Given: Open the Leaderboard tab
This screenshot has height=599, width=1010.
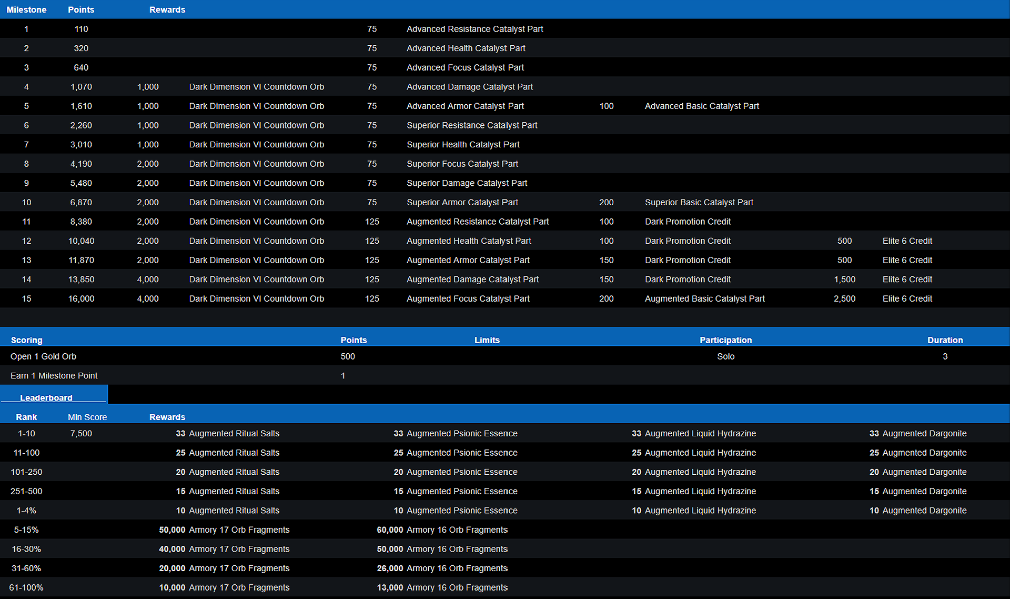Looking at the screenshot, I should pos(54,394).
